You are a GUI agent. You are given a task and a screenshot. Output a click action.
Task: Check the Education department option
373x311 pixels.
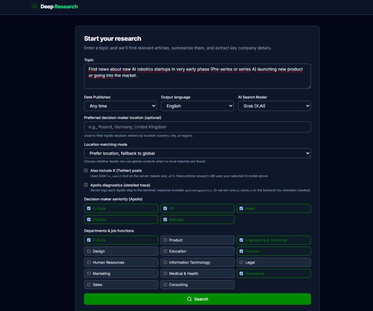click(165, 251)
